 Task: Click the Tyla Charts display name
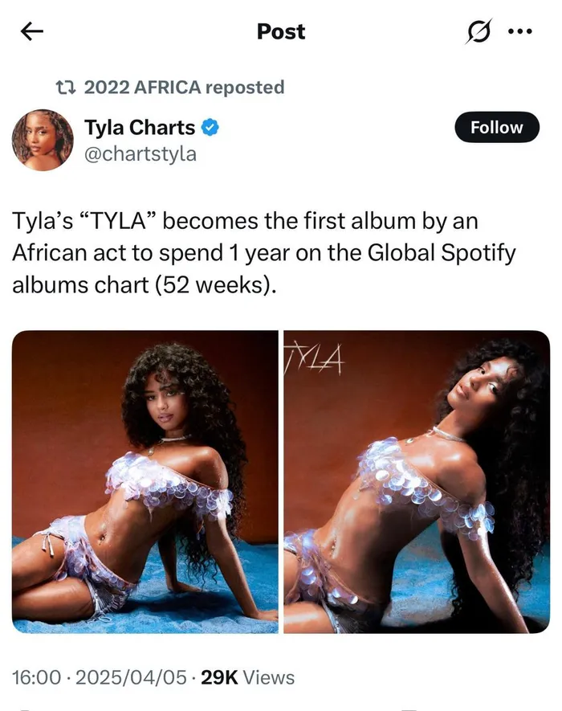(x=140, y=128)
